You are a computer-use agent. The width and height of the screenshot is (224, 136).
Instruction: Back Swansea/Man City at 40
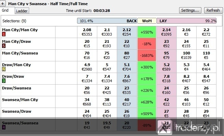(127, 102)
